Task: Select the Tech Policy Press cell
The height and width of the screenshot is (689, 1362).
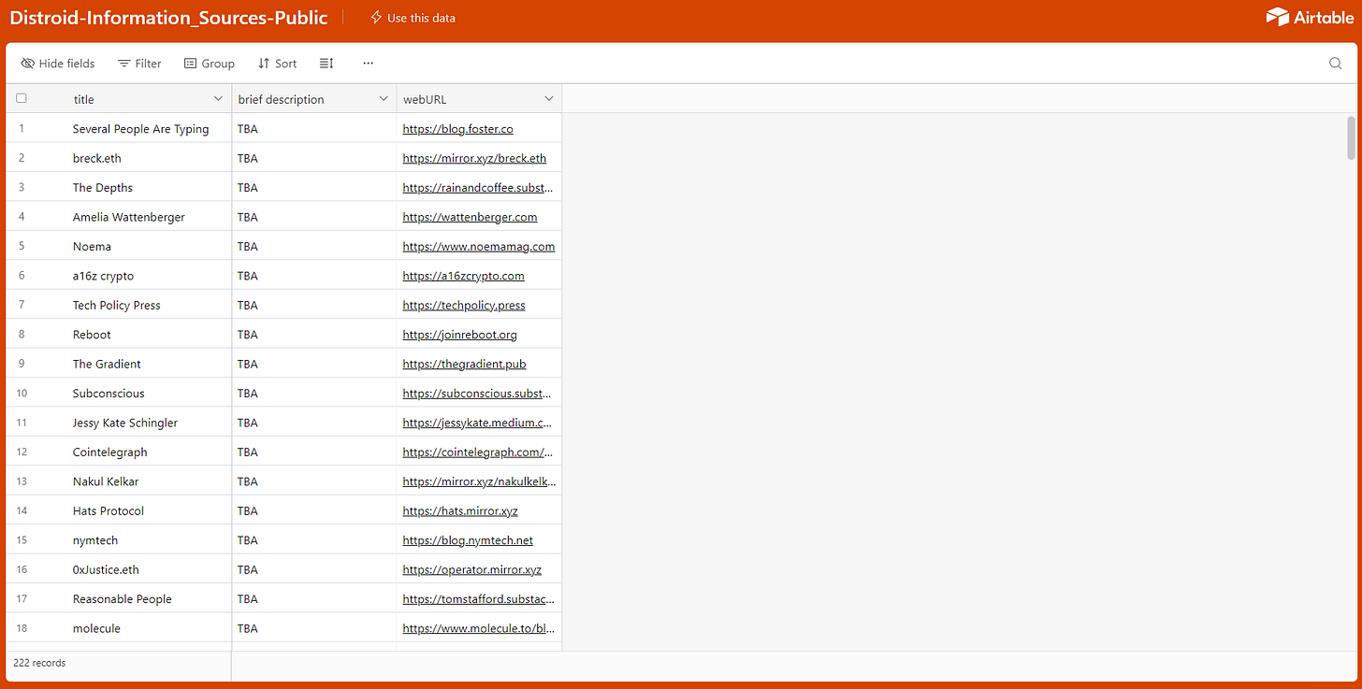Action: (x=117, y=305)
